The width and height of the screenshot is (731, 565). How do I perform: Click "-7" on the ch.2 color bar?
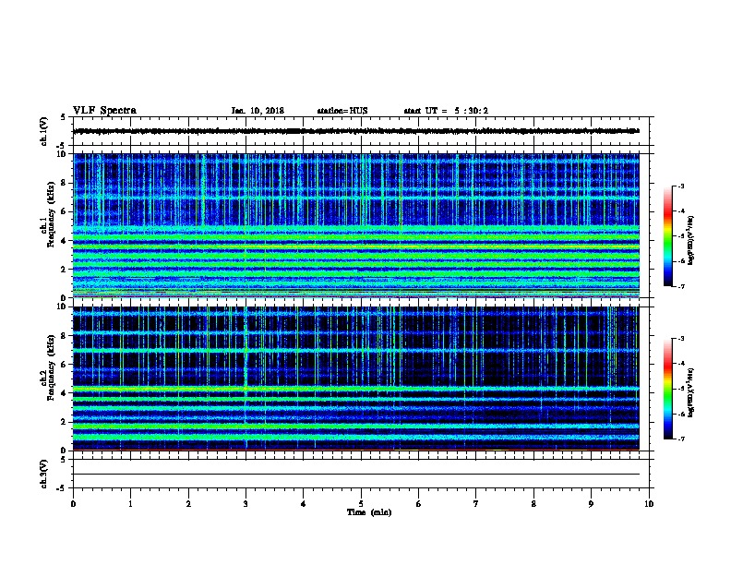point(680,439)
